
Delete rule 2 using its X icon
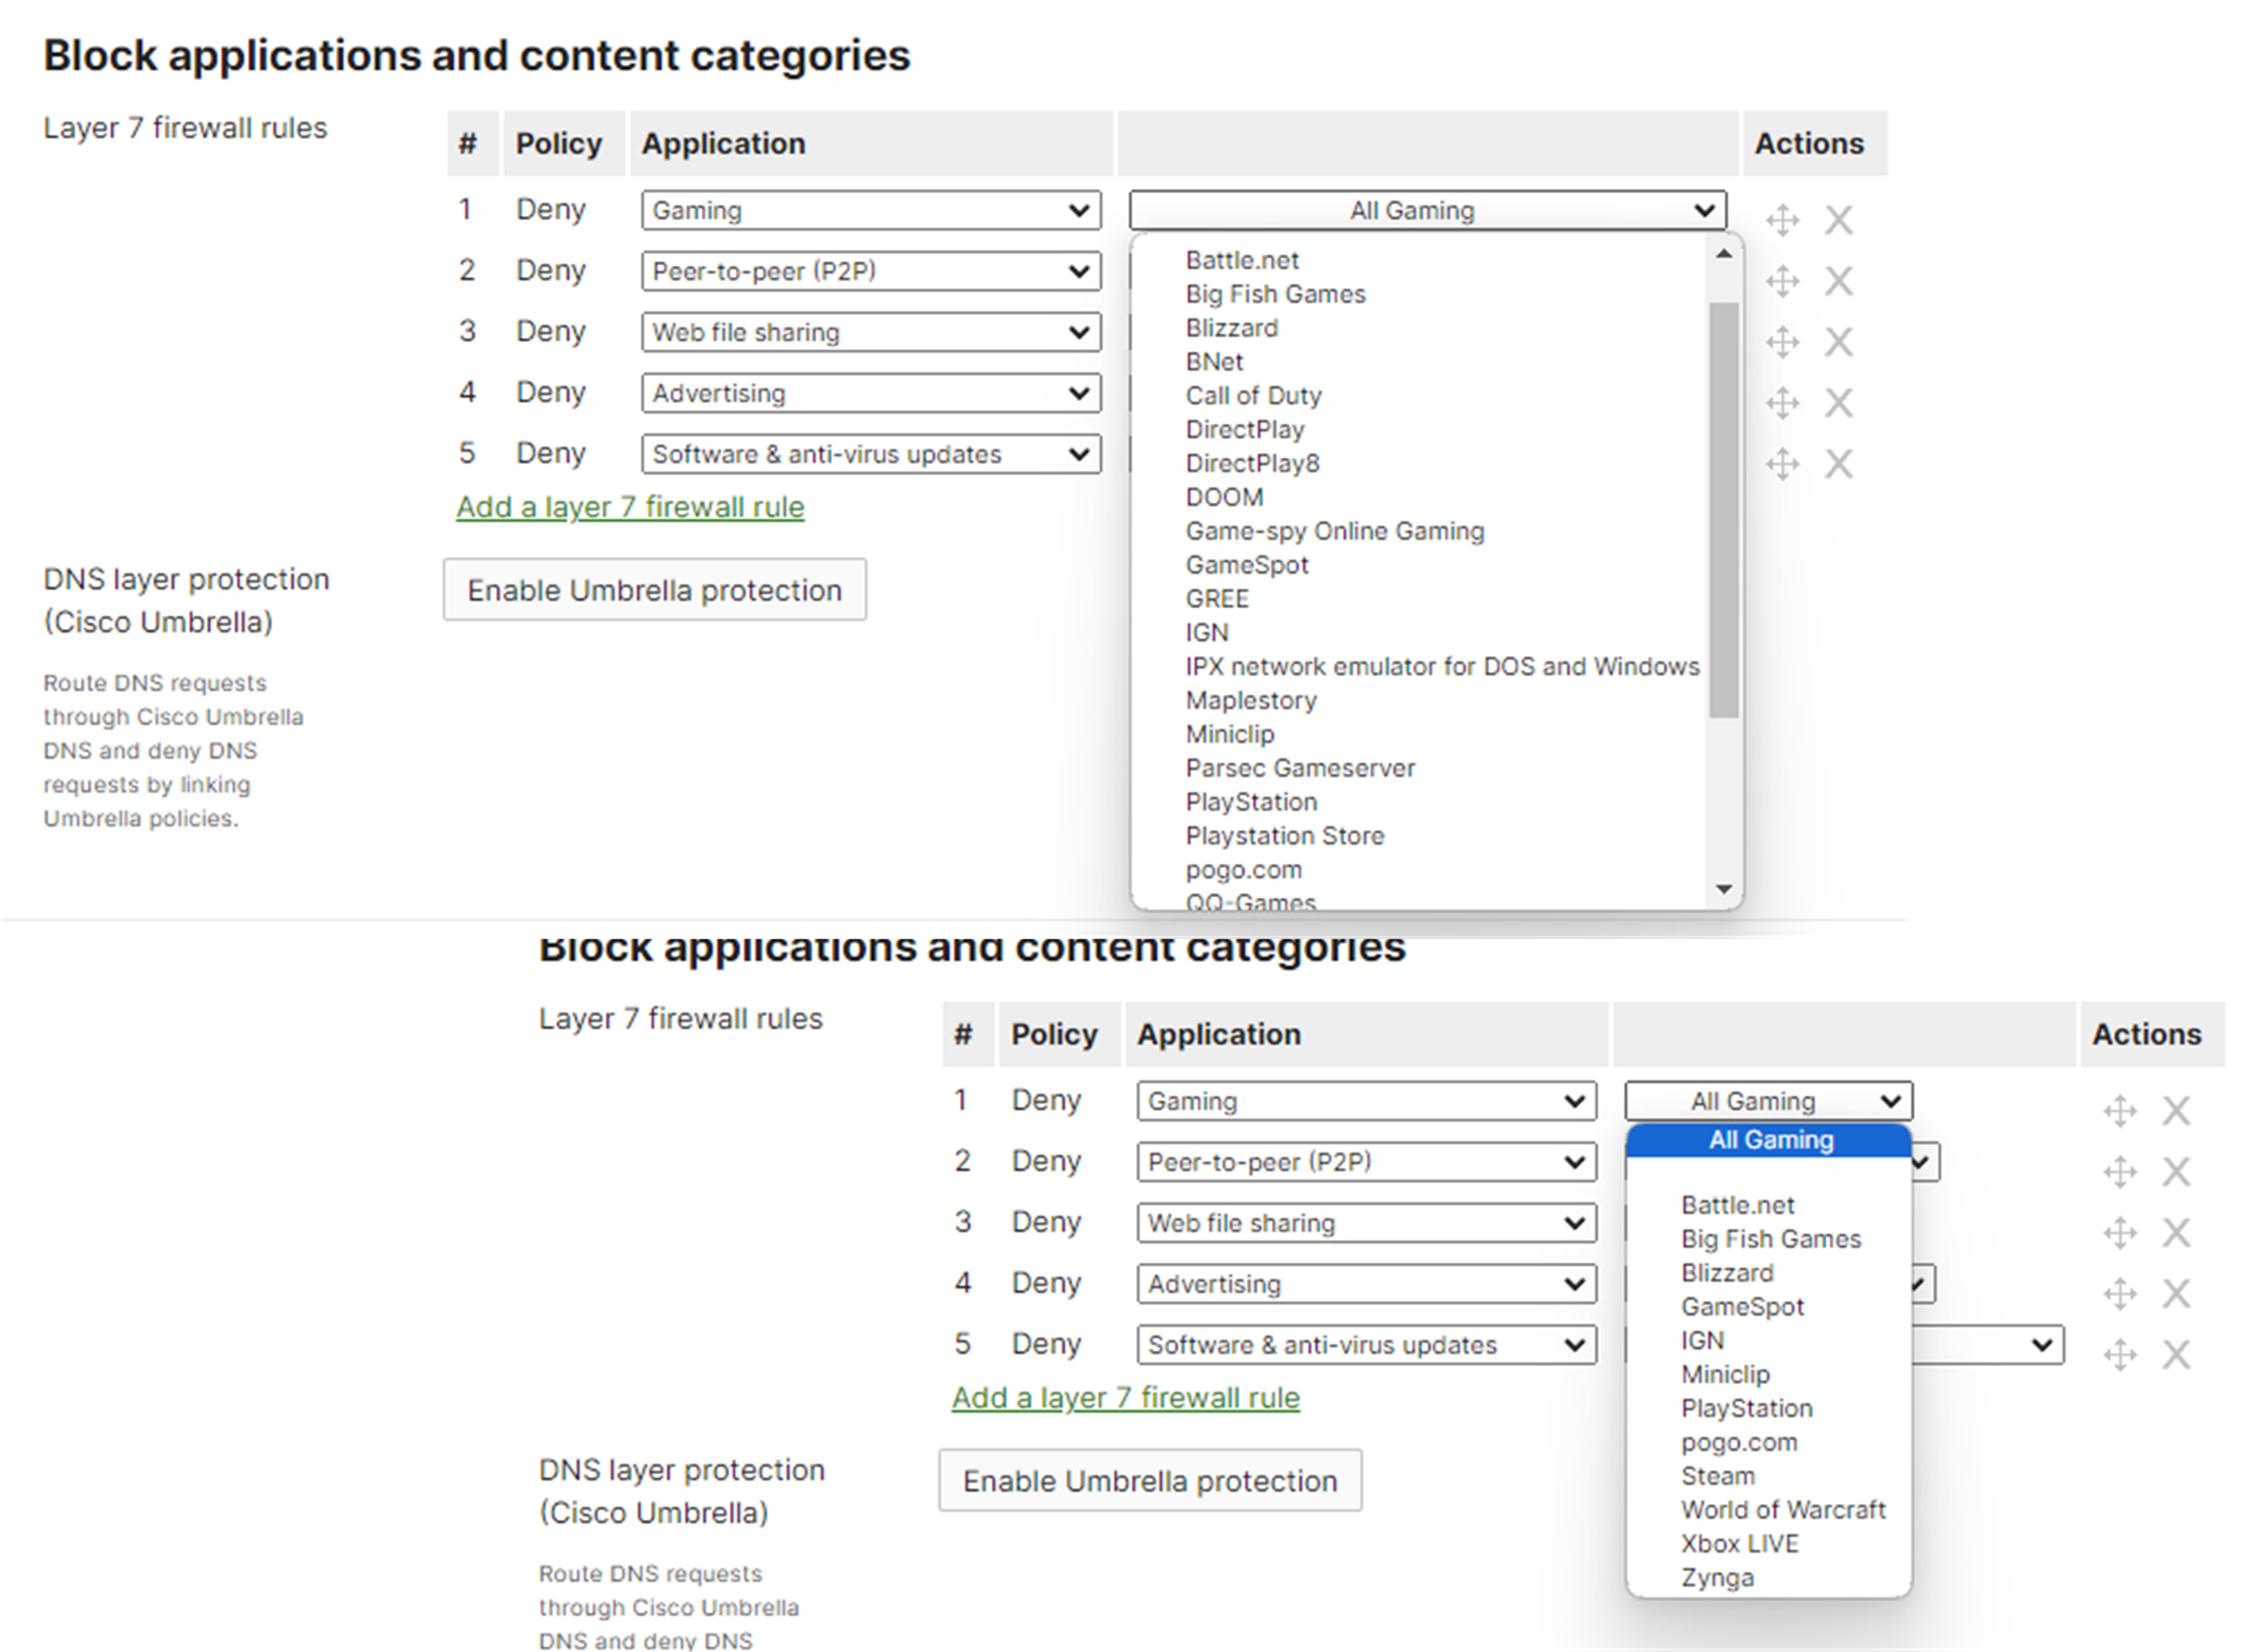point(1839,281)
